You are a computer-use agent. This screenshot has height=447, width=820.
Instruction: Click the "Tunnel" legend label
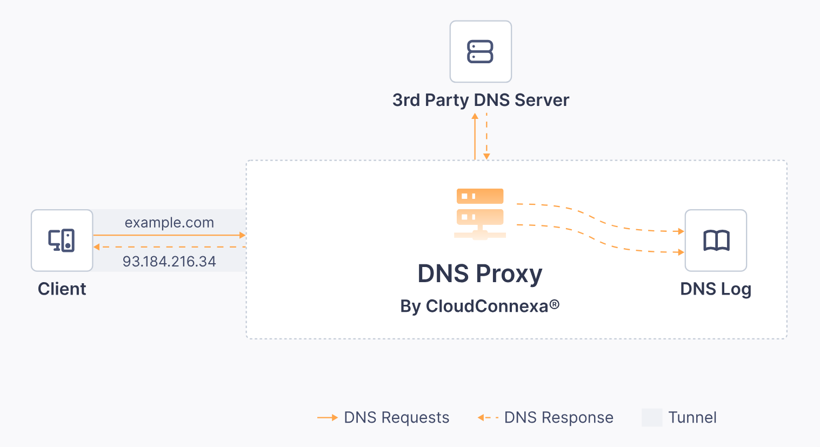[x=692, y=418]
